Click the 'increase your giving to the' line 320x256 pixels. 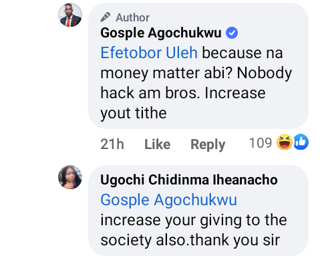click(x=194, y=221)
